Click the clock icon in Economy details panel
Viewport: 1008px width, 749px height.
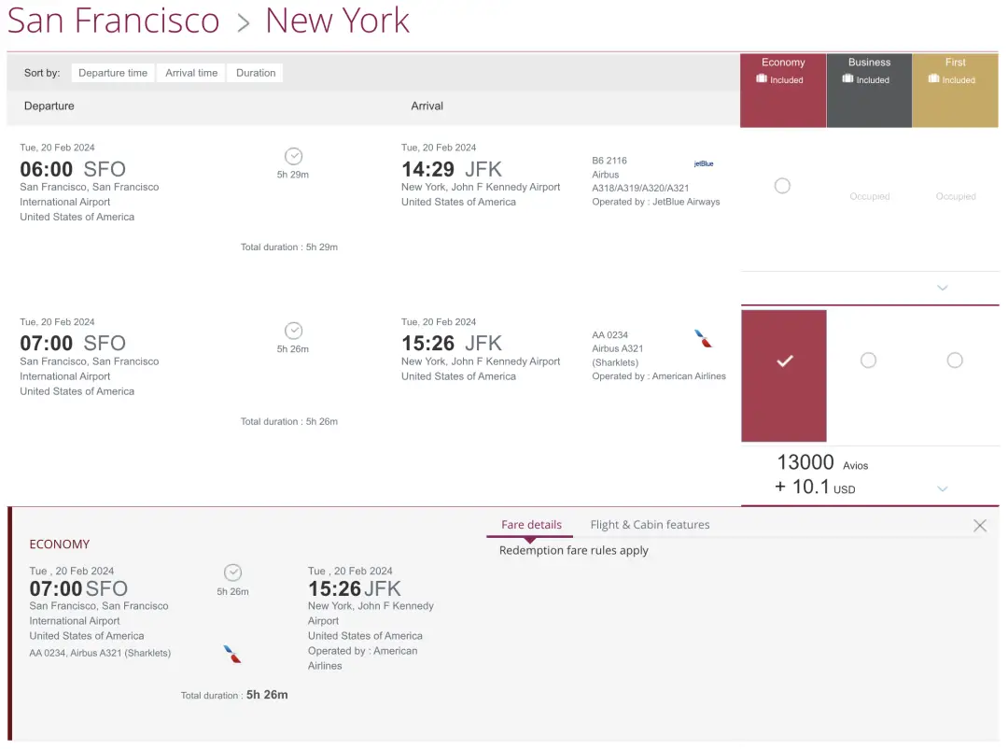[x=232, y=572]
